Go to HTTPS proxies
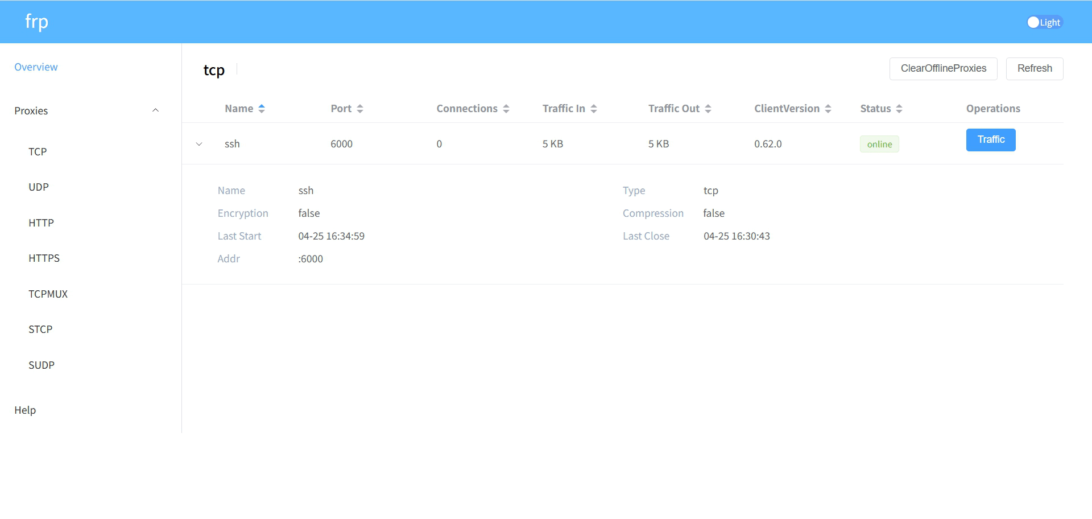Screen dimensions: 1092x519 point(44,258)
